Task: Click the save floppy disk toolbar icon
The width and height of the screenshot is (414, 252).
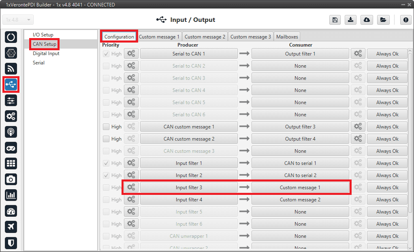Action: click(335, 20)
